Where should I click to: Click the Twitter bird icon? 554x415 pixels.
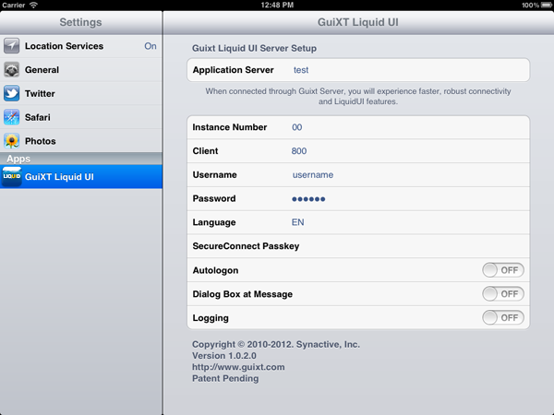click(x=12, y=93)
